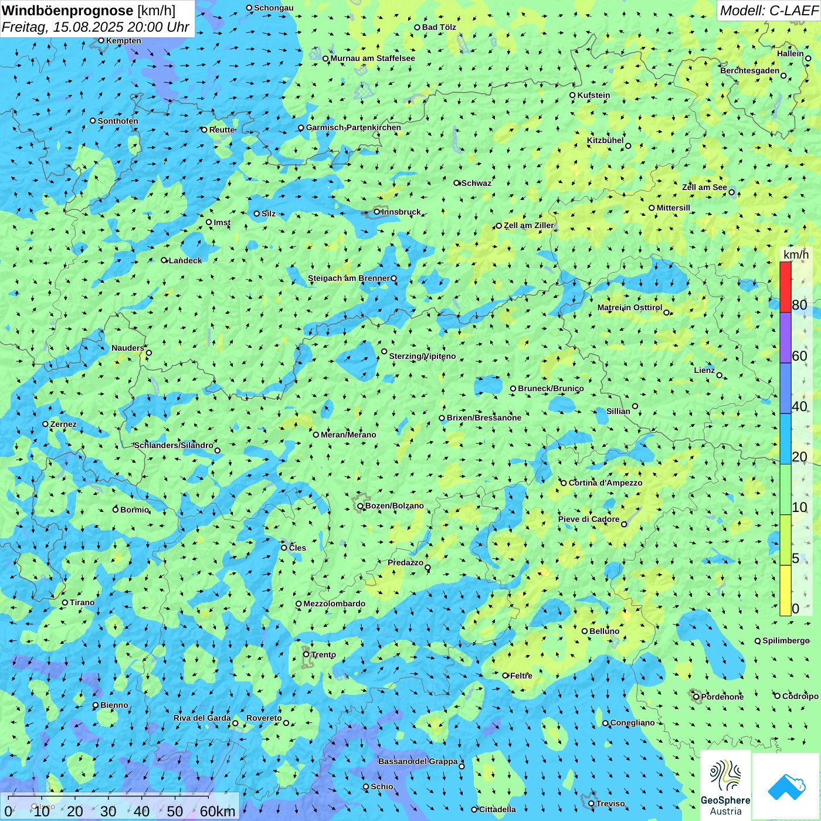This screenshot has width=821, height=821.
Task: Click the 'Conegliano' label
Action: tap(632, 722)
